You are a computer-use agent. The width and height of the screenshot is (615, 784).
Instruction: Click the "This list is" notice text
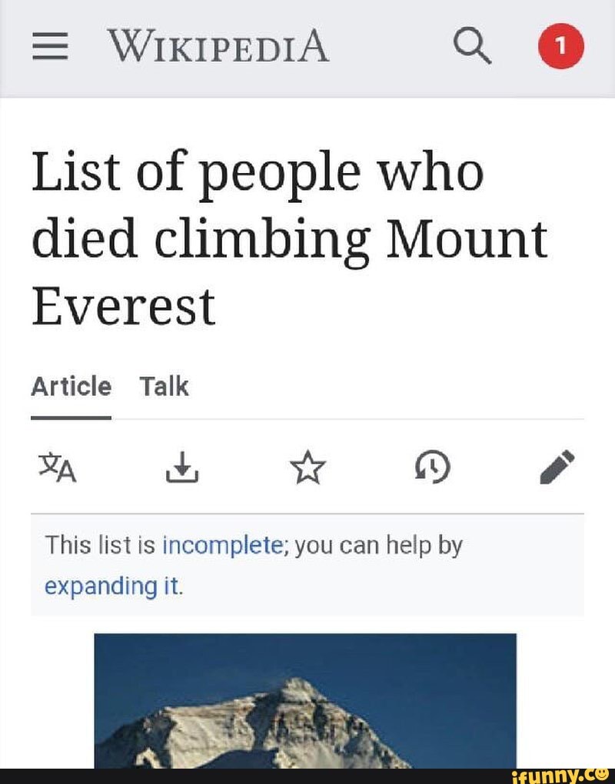pos(100,546)
